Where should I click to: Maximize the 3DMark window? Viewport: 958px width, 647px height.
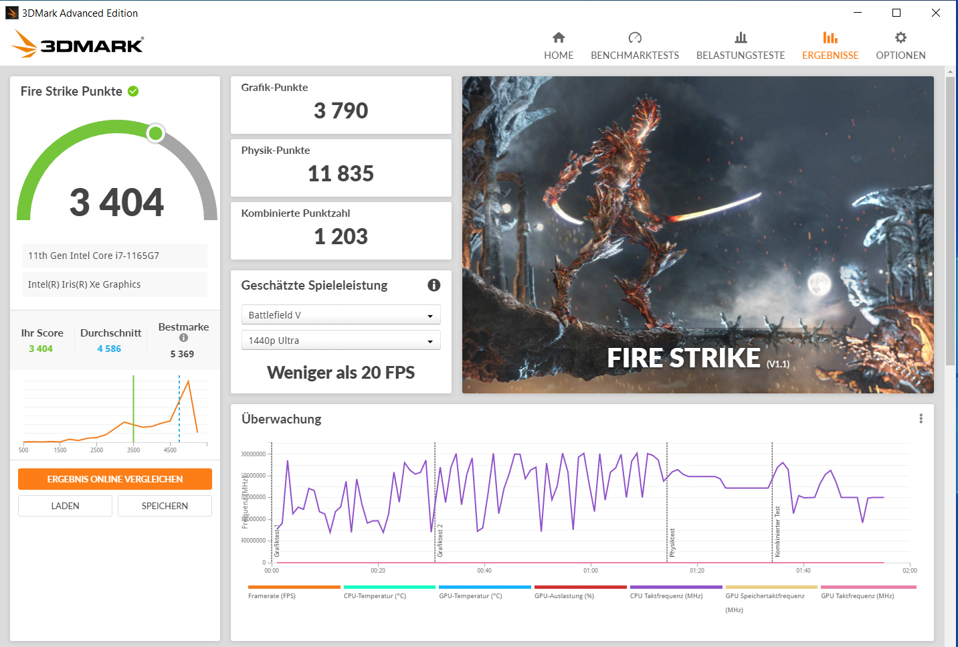coord(896,13)
